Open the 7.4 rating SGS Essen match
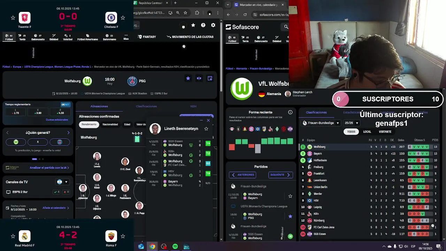Screen dimensions: 446x251 [x=180, y=143]
